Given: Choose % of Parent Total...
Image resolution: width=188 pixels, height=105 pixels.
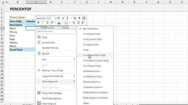Looking at the screenshot, I should point(93,66).
